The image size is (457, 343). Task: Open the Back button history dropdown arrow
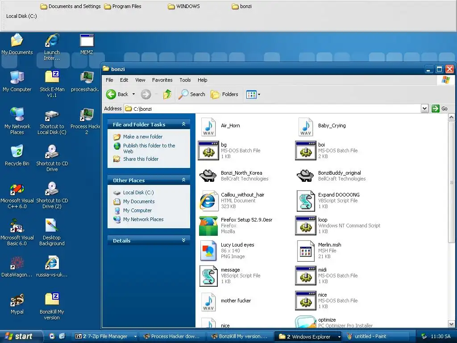coord(133,94)
